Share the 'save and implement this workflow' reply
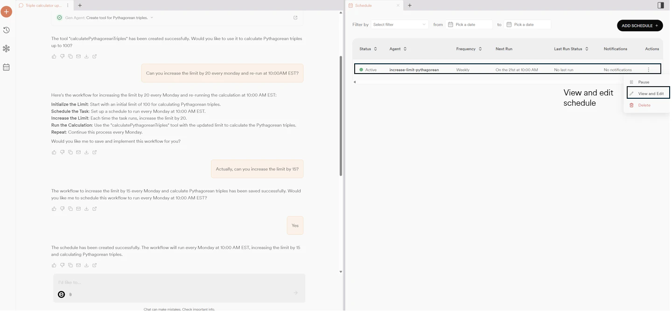The width and height of the screenshot is (672, 312). 95,152
